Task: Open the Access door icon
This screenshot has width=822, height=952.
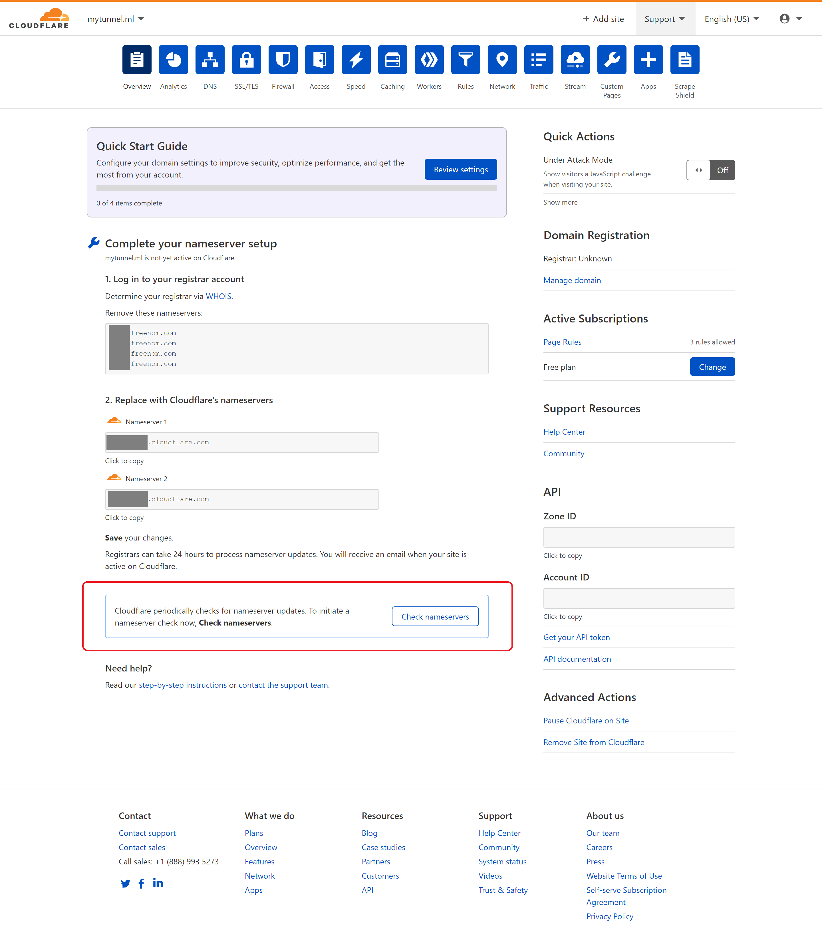Action: [x=319, y=60]
